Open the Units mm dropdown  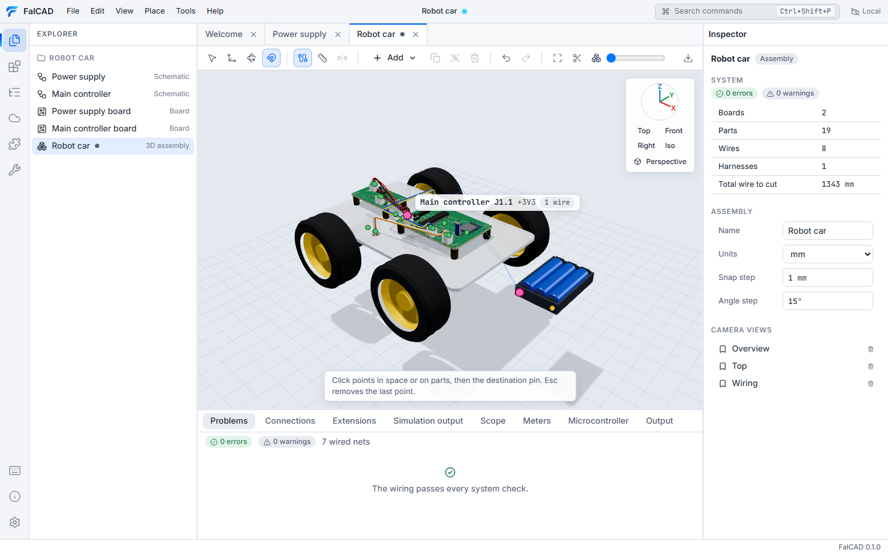[x=828, y=254]
